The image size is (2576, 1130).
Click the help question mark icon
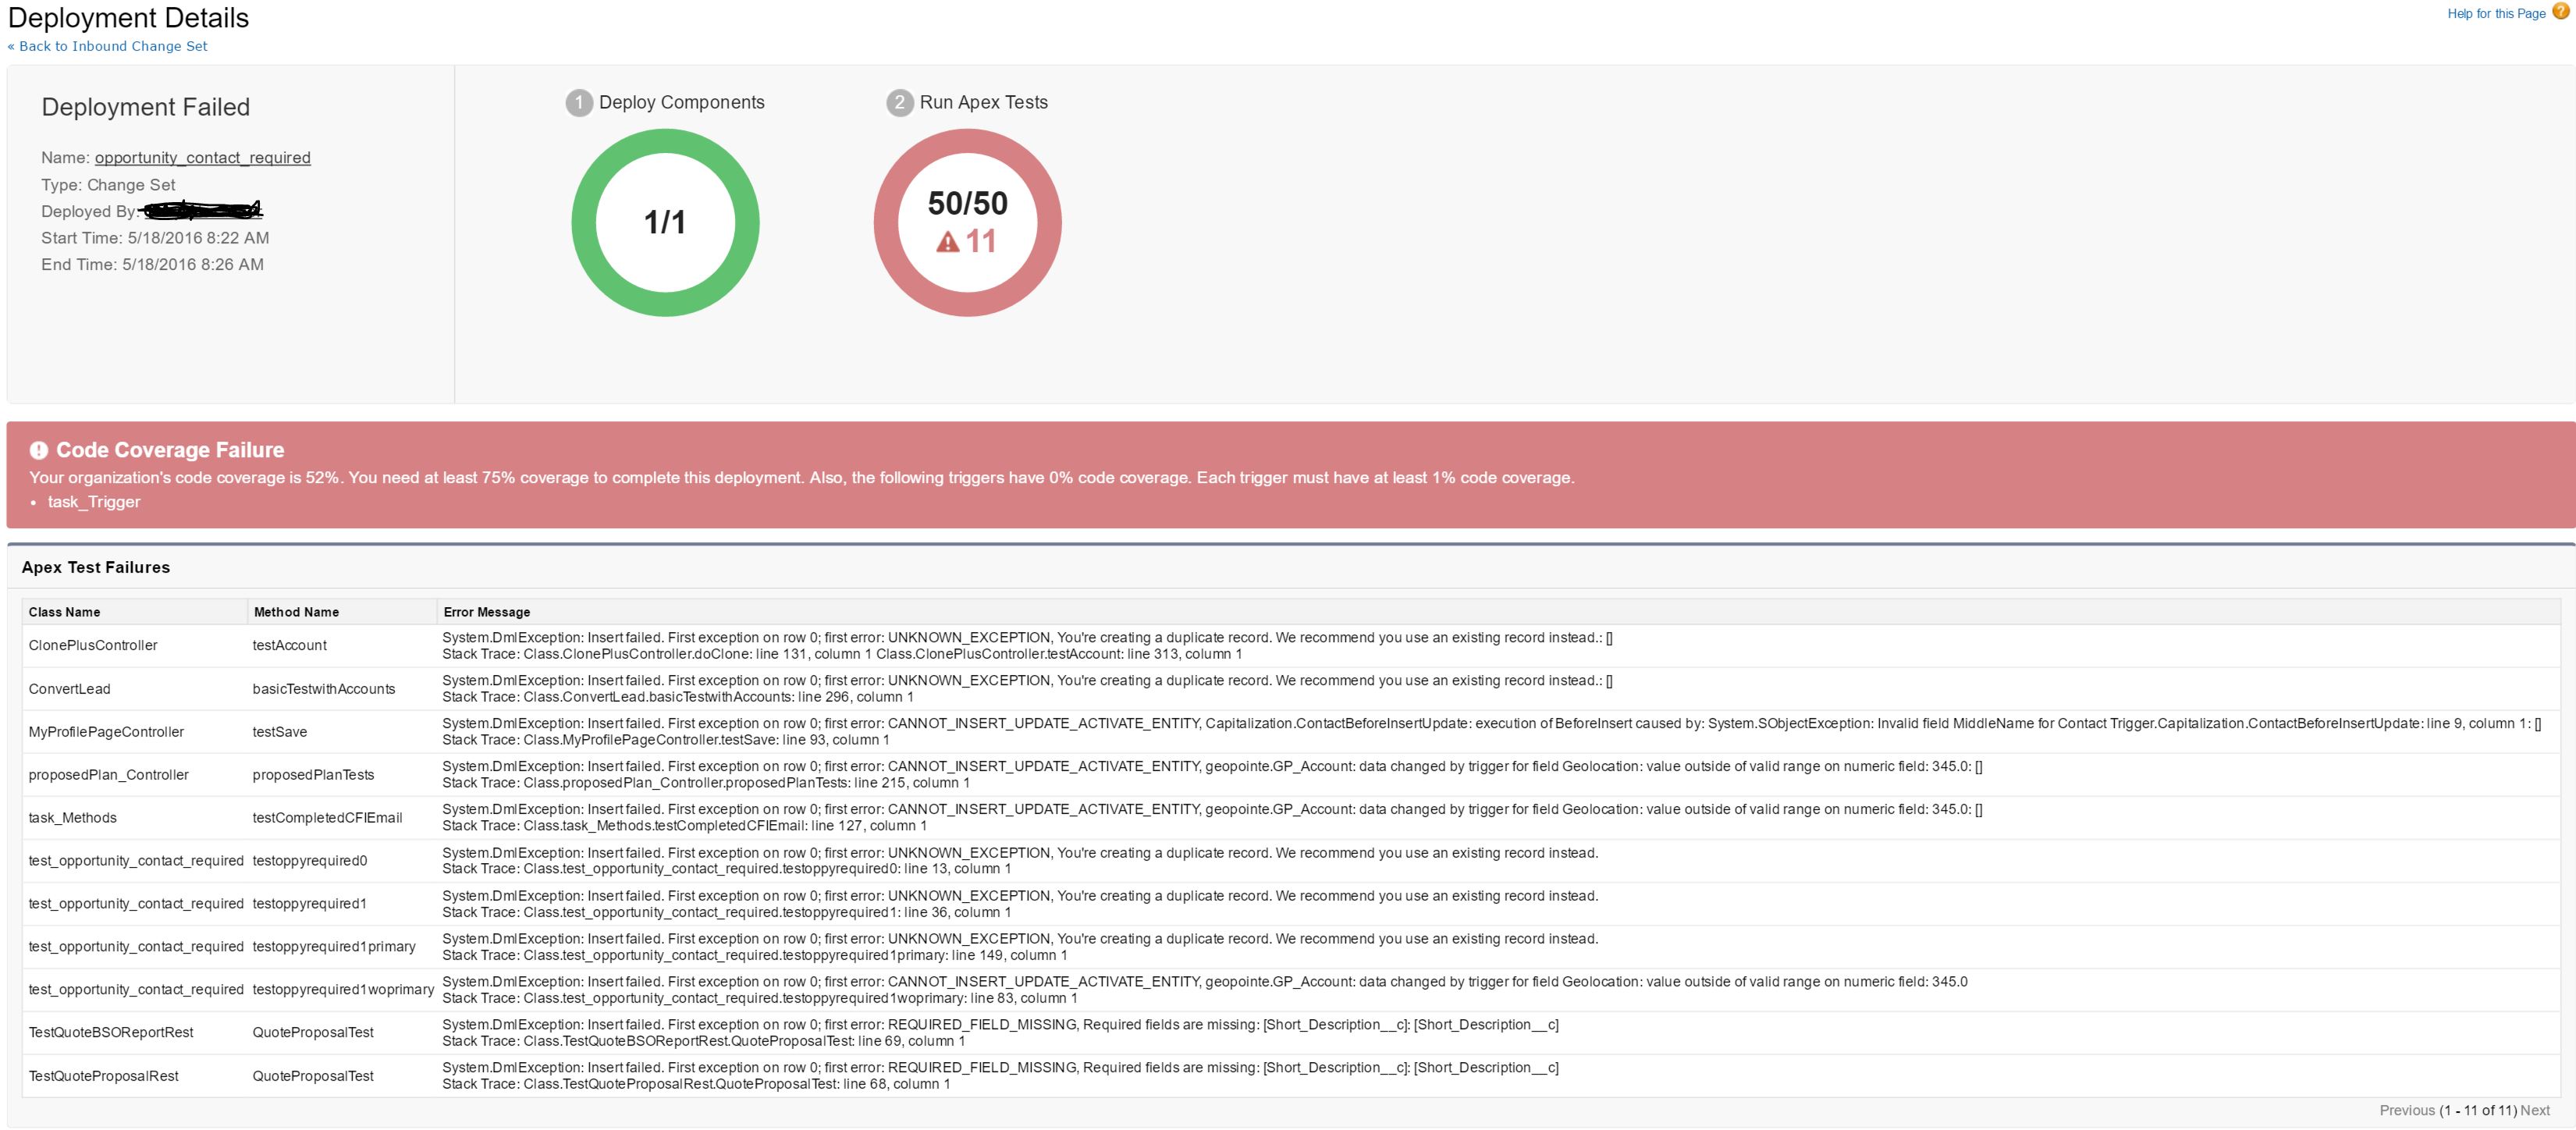[2560, 12]
